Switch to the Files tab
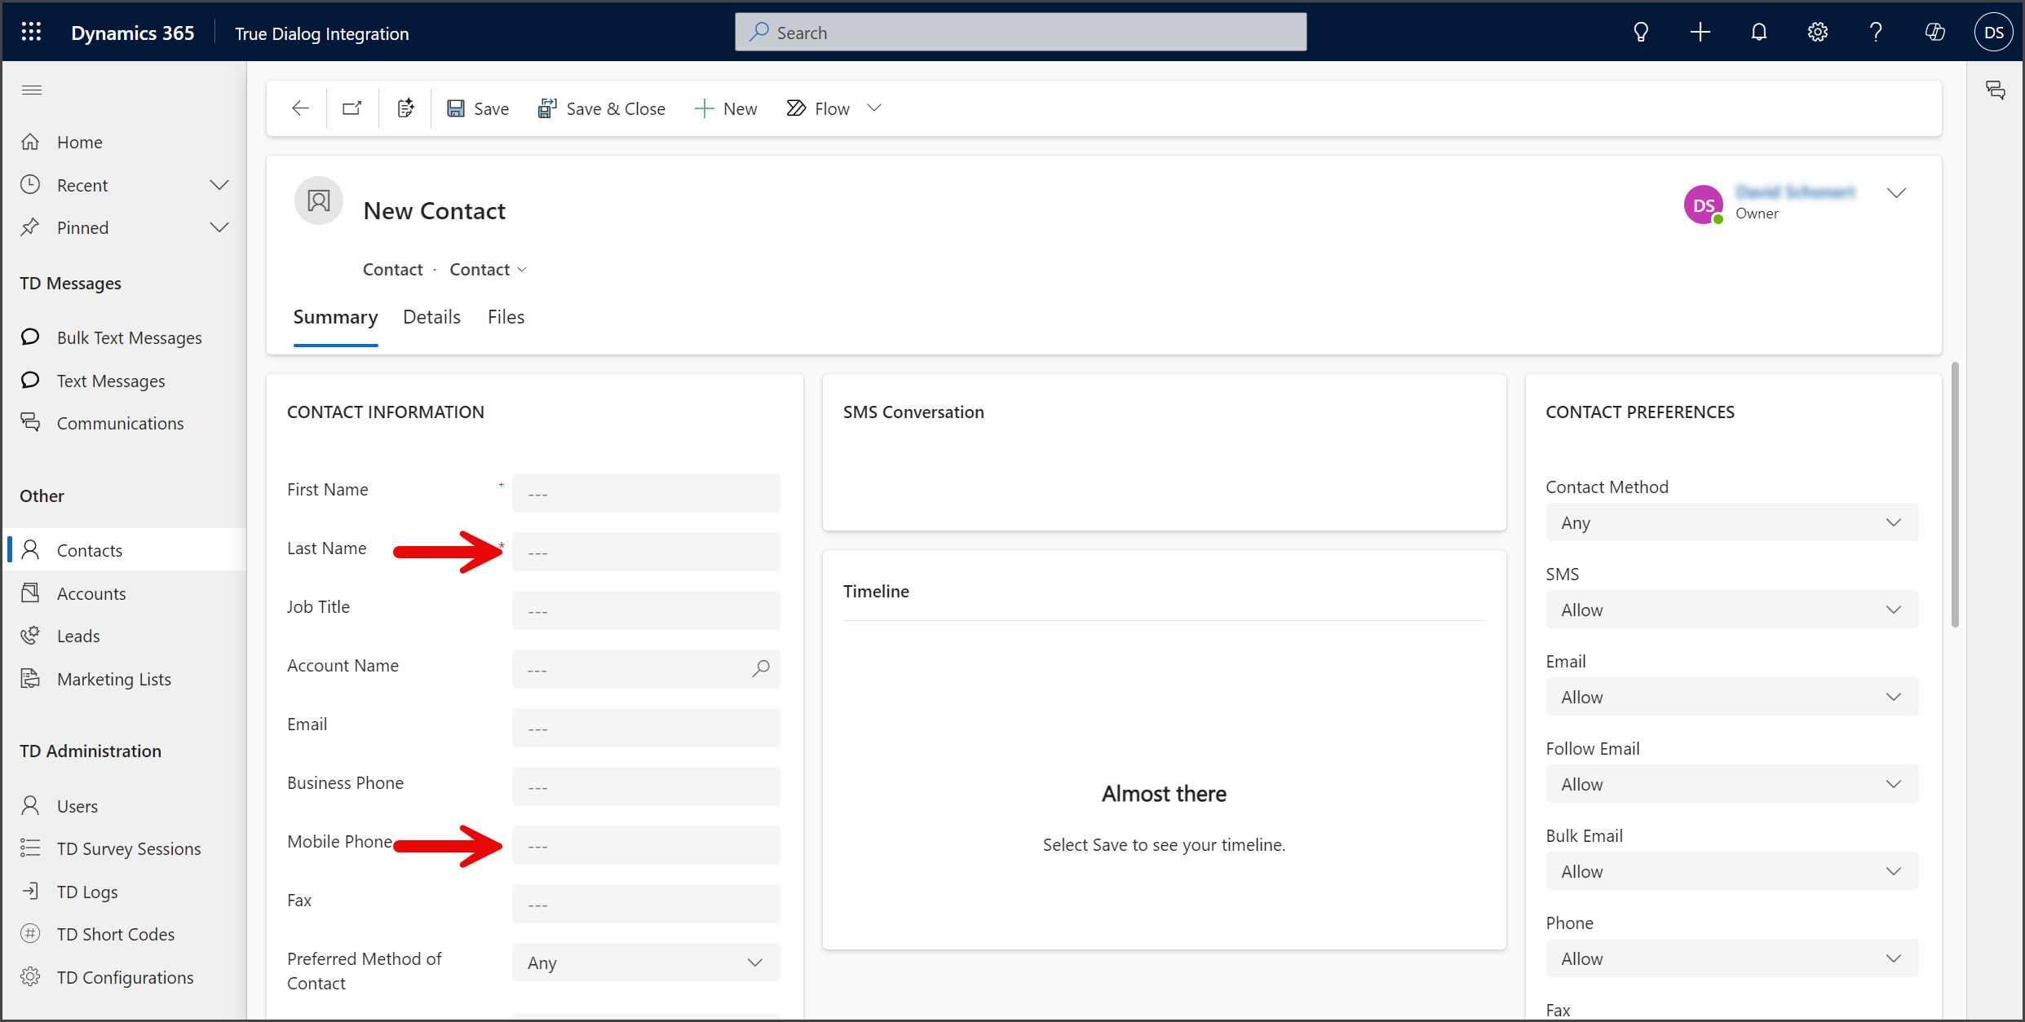 pos(506,317)
